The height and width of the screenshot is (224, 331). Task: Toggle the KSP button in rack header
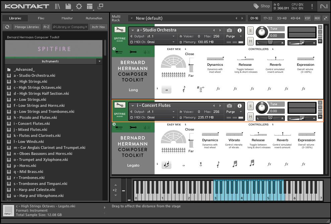point(307,18)
